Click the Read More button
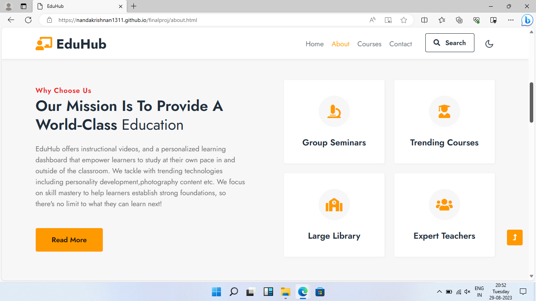The height and width of the screenshot is (301, 536). (69, 240)
